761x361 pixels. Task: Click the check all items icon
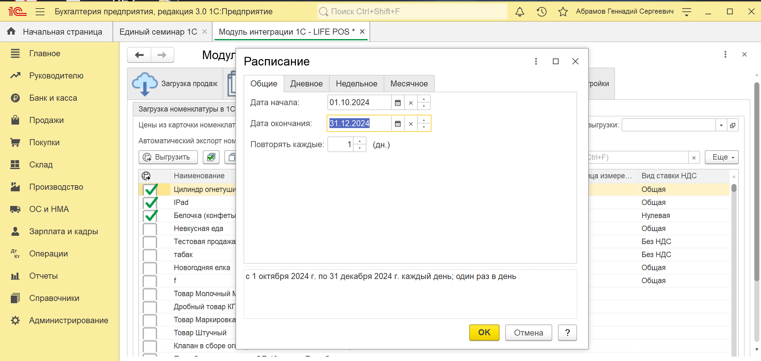tap(211, 157)
